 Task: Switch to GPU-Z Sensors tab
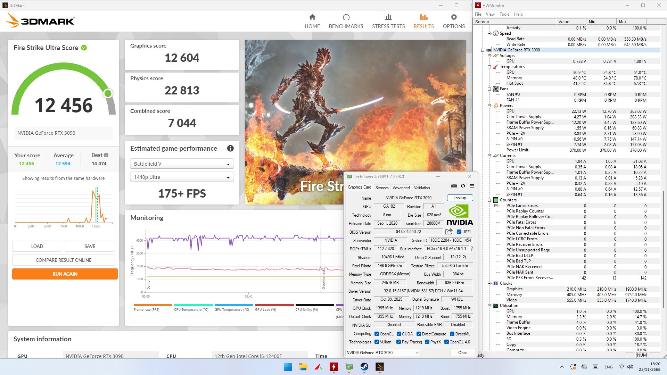coord(382,188)
